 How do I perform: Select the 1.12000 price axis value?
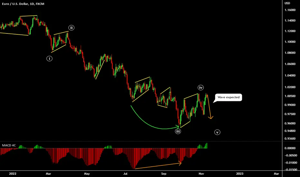tap(290, 31)
